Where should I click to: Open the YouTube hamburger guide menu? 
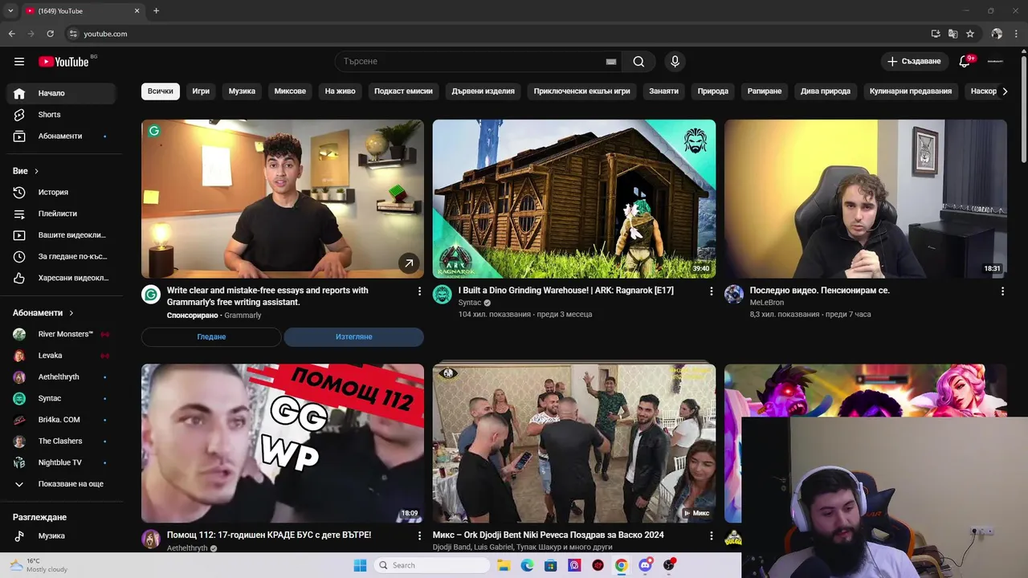coord(19,61)
